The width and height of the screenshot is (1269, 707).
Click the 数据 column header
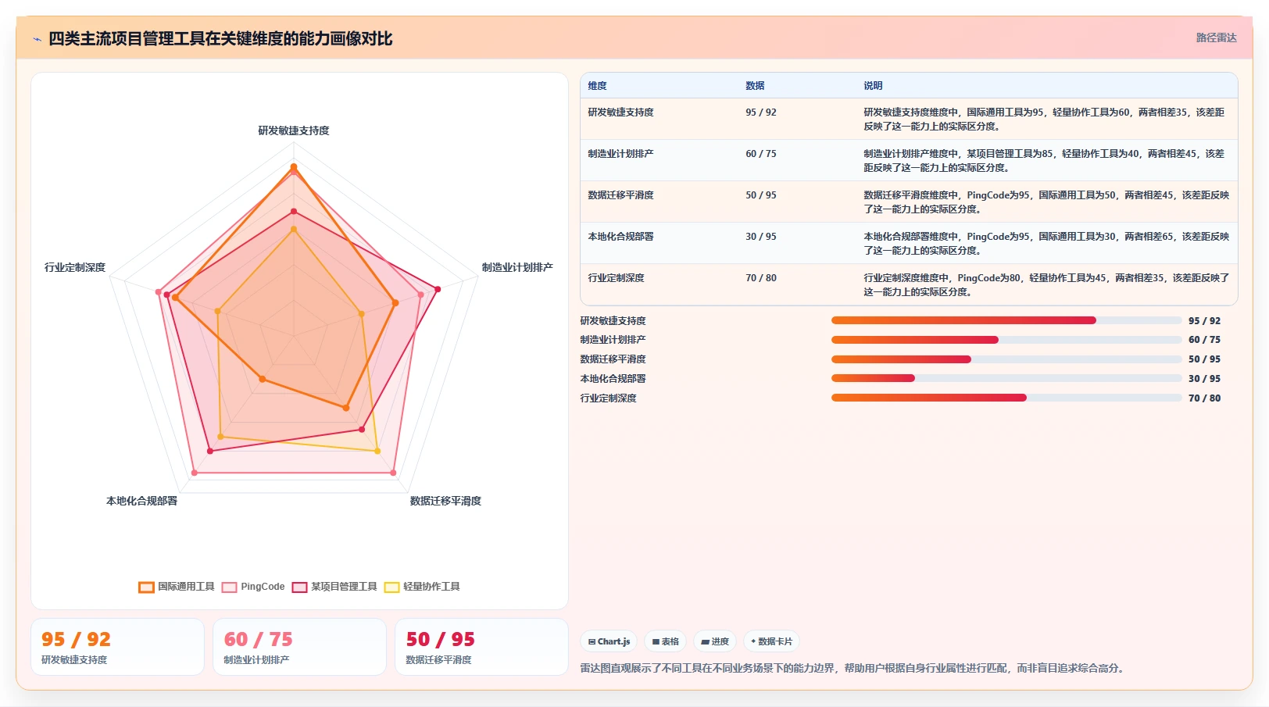point(755,86)
